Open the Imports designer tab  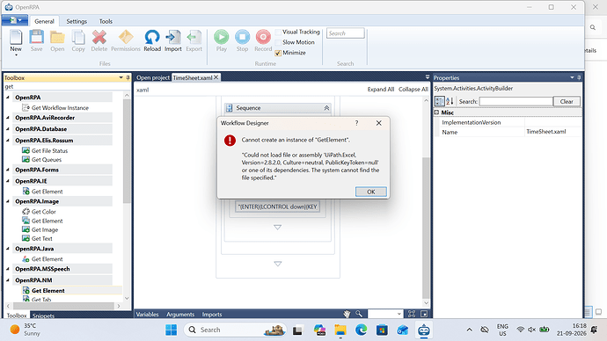(212, 315)
